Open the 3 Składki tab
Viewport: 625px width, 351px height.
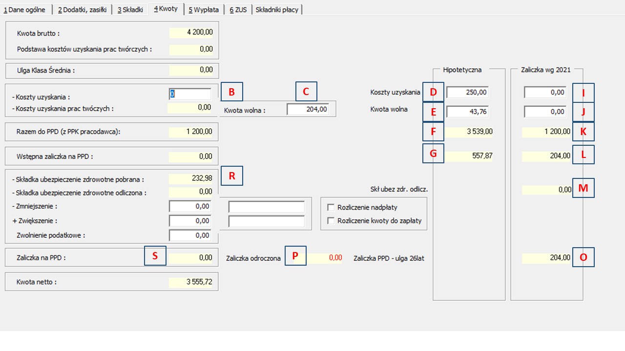[130, 9]
